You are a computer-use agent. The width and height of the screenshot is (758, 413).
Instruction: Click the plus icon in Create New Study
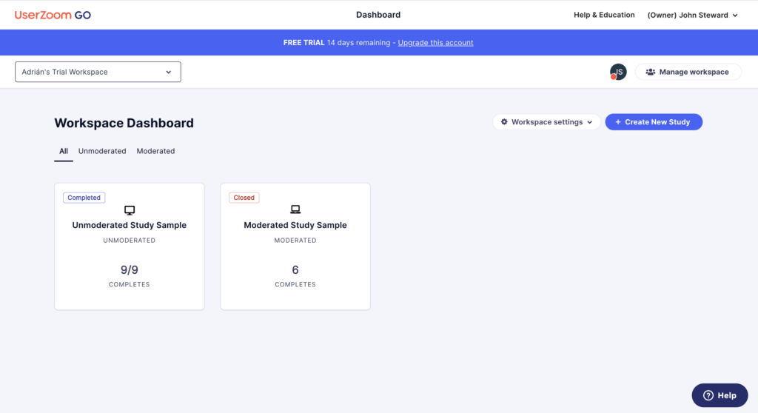618,122
